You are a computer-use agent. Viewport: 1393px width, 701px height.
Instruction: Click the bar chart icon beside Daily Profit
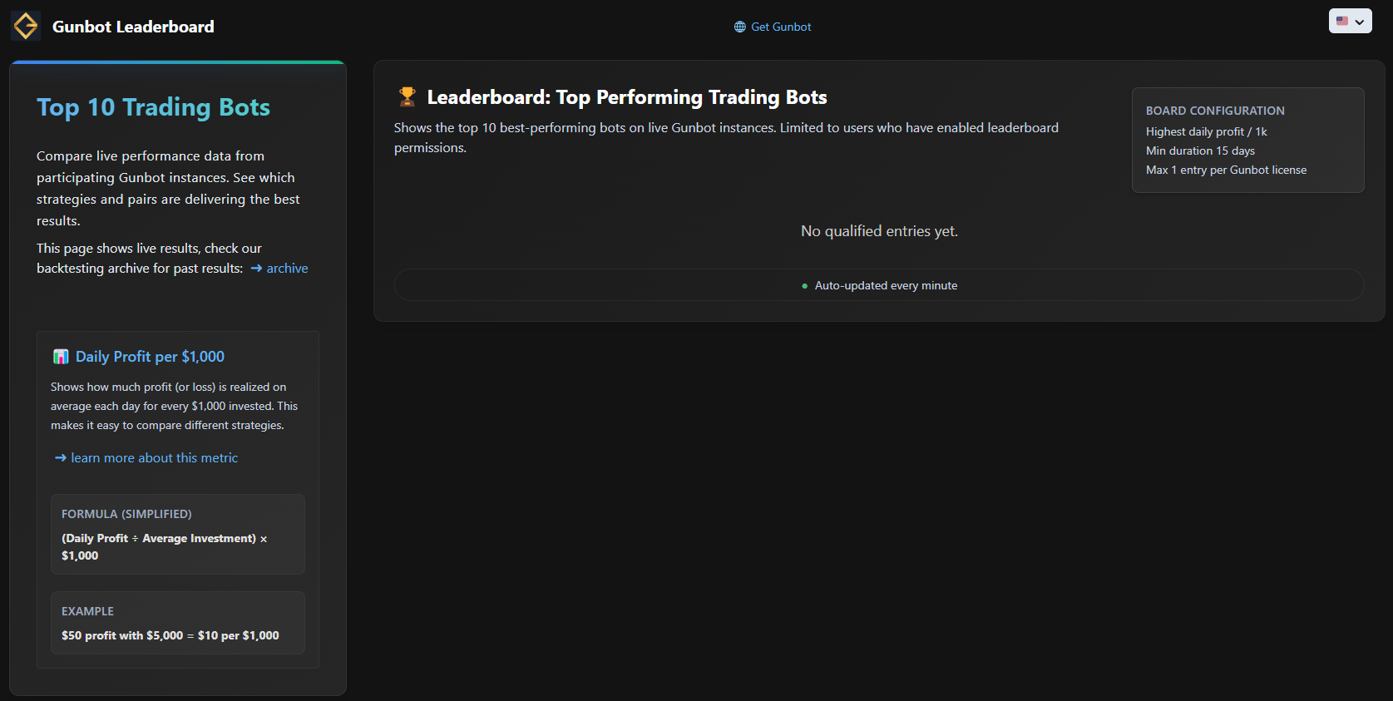pos(61,357)
